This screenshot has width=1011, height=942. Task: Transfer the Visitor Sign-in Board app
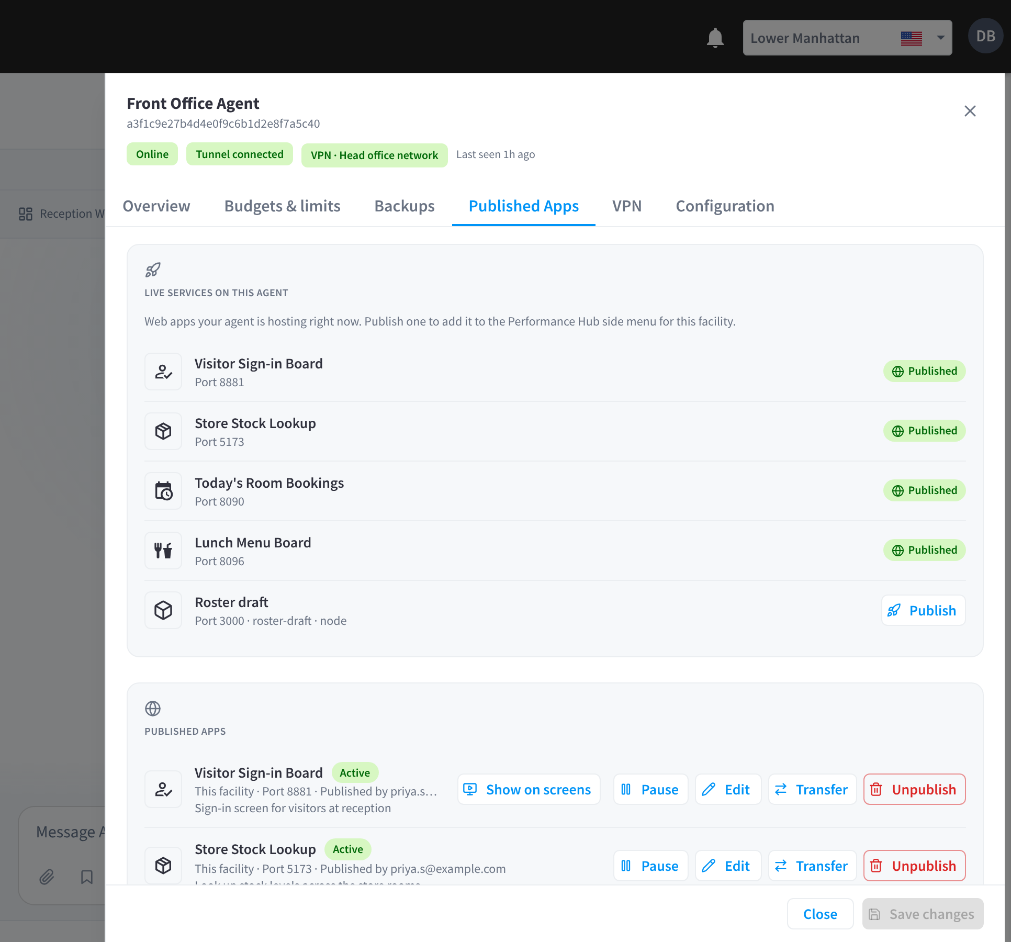(x=812, y=789)
